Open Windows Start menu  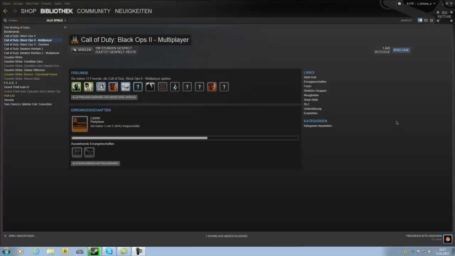(x=6, y=251)
